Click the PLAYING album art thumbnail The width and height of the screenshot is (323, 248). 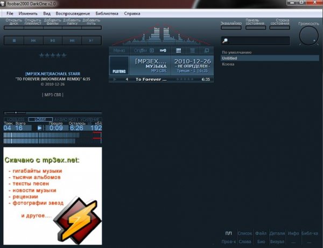coord(119,65)
